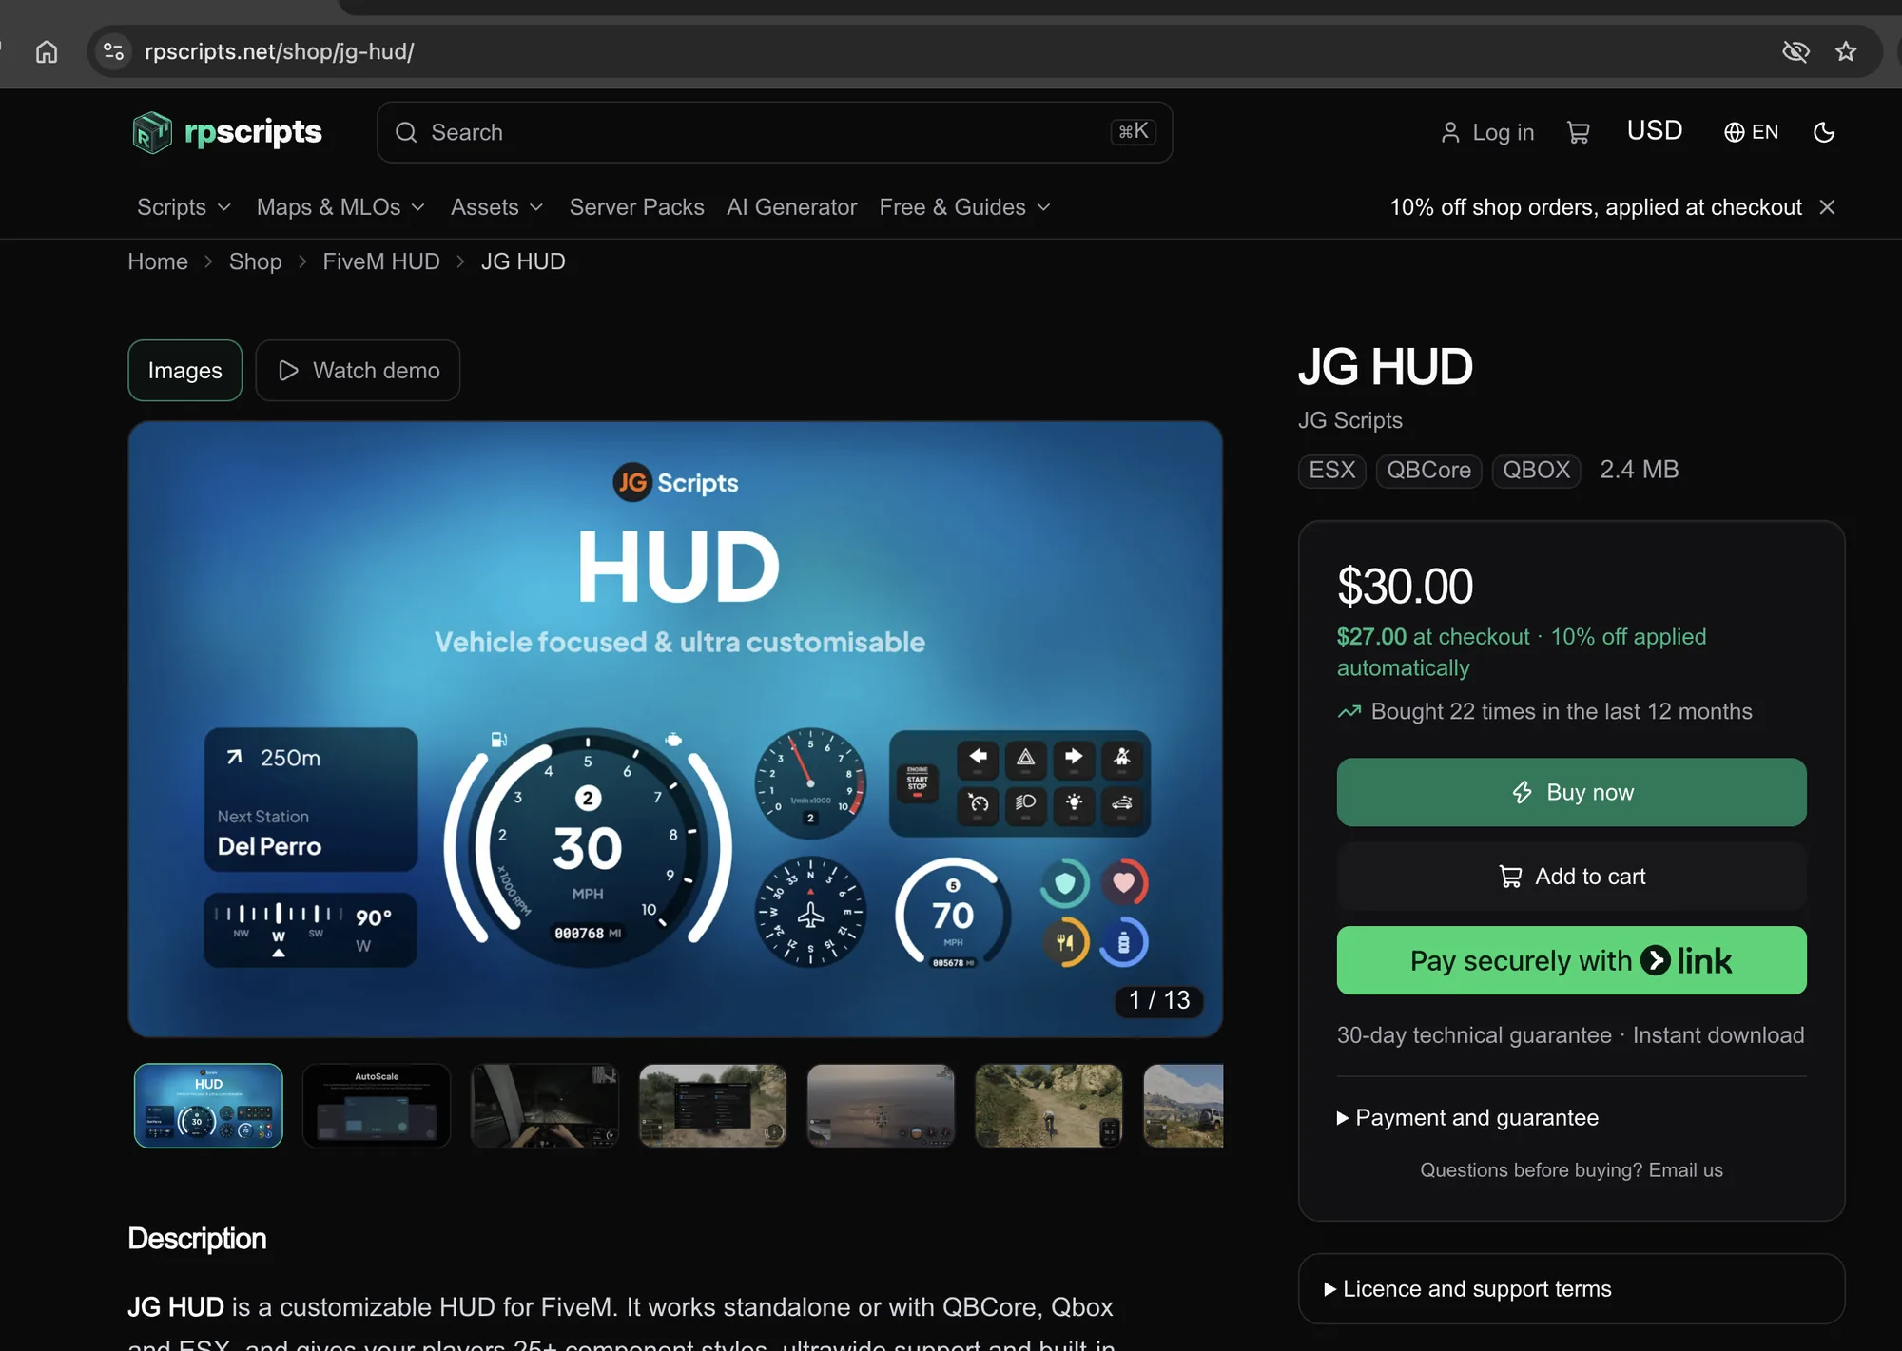The image size is (1902, 1351).
Task: Open Server Packs menu item
Action: pos(636,207)
